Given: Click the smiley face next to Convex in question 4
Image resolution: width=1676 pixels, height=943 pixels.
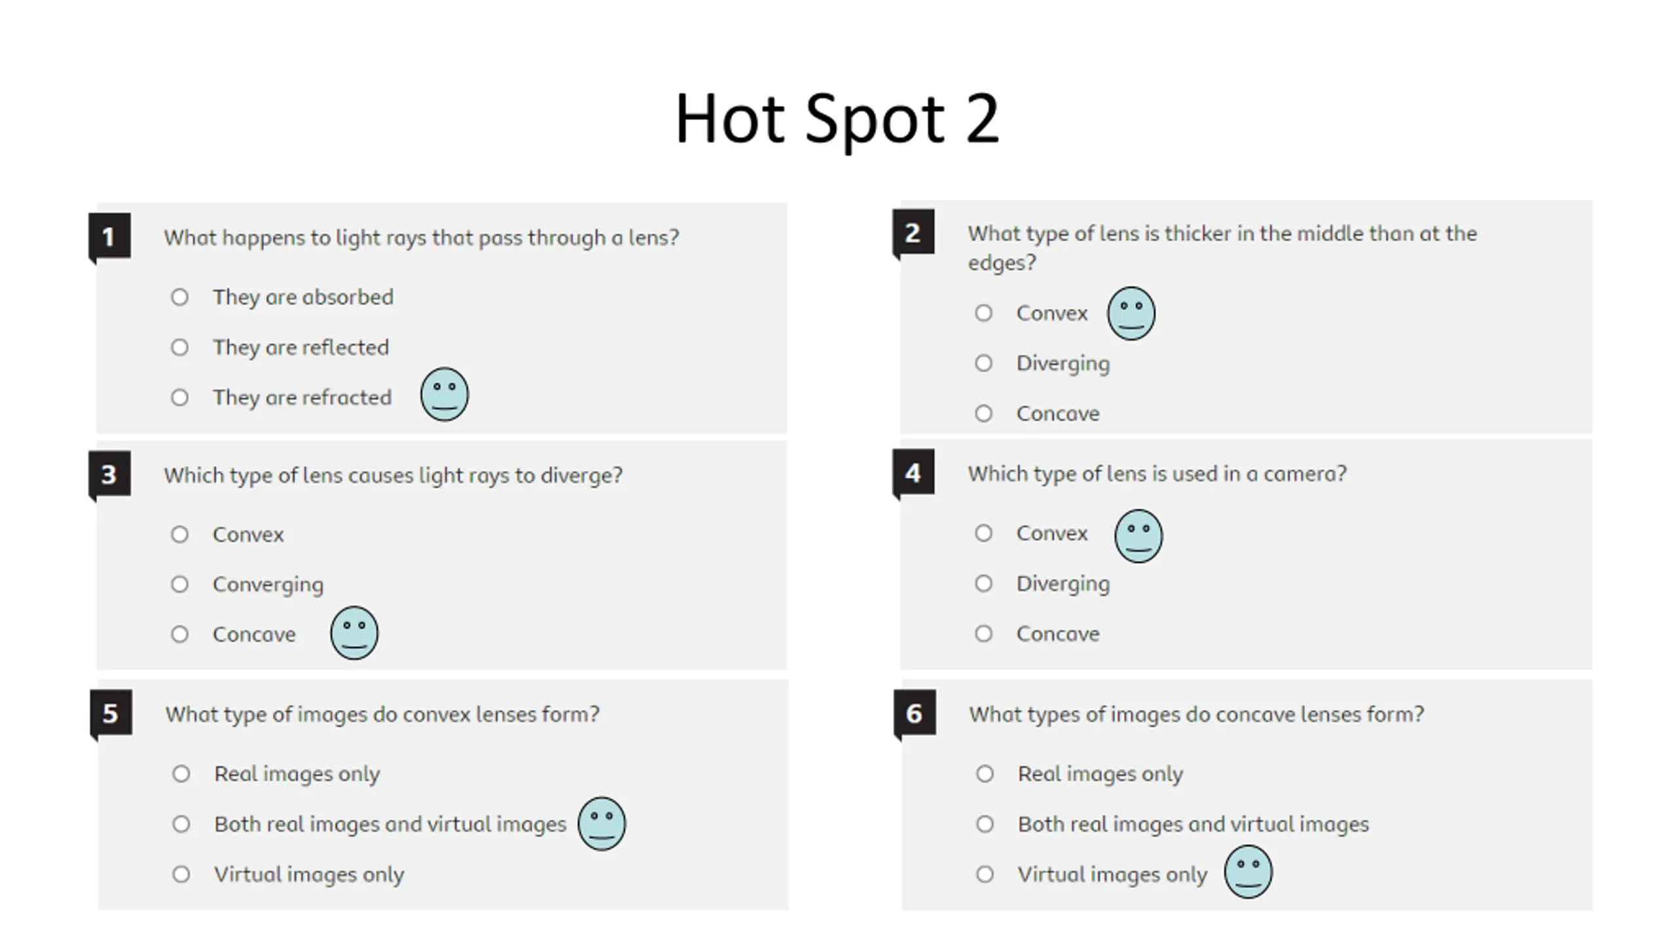Looking at the screenshot, I should pos(1138,536).
